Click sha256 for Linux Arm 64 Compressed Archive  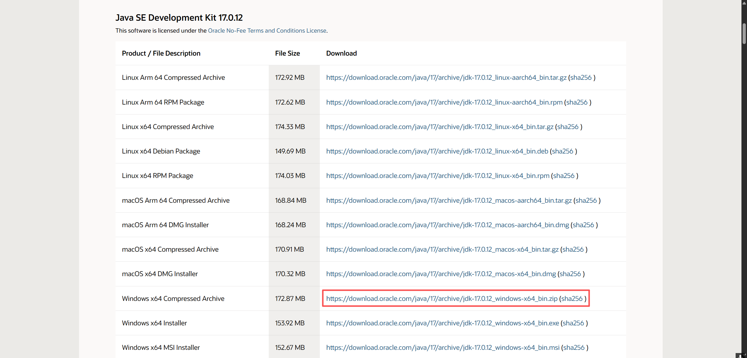(x=581, y=77)
